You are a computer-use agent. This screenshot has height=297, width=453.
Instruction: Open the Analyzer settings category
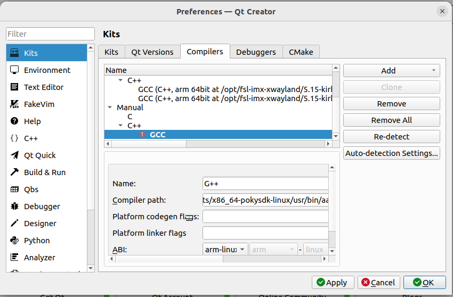(x=39, y=258)
